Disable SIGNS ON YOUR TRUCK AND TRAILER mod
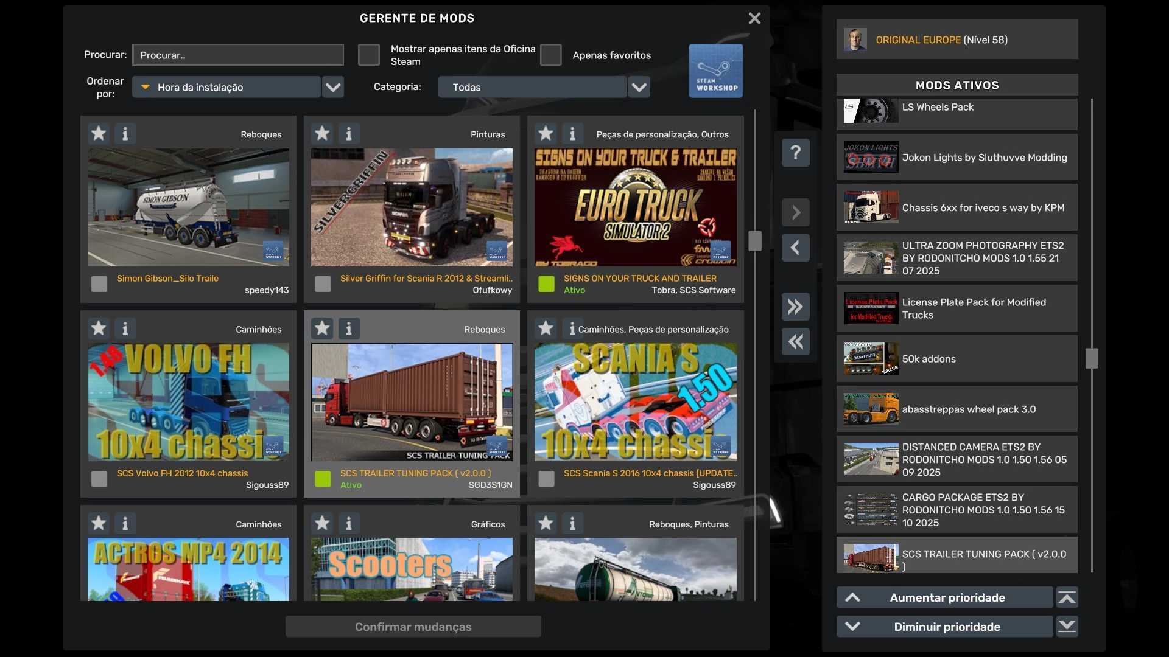Image resolution: width=1169 pixels, height=657 pixels. [x=546, y=283]
